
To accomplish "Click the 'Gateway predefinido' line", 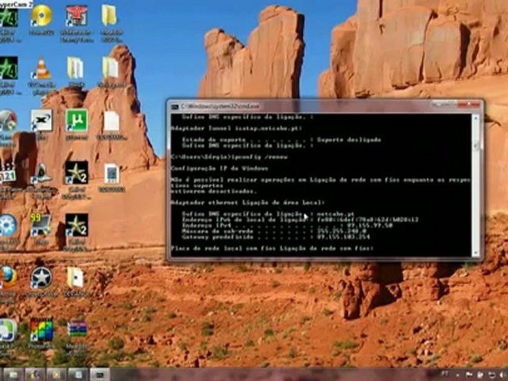I will (x=276, y=237).
